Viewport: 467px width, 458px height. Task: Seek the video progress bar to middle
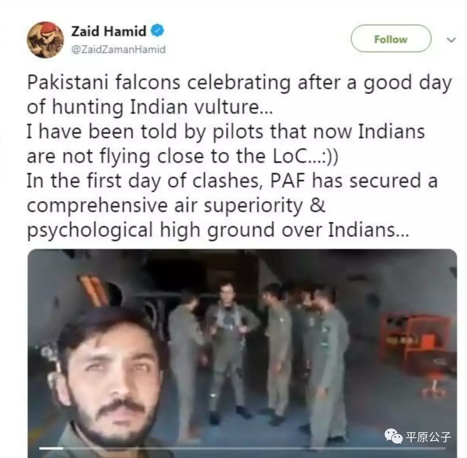click(242, 448)
